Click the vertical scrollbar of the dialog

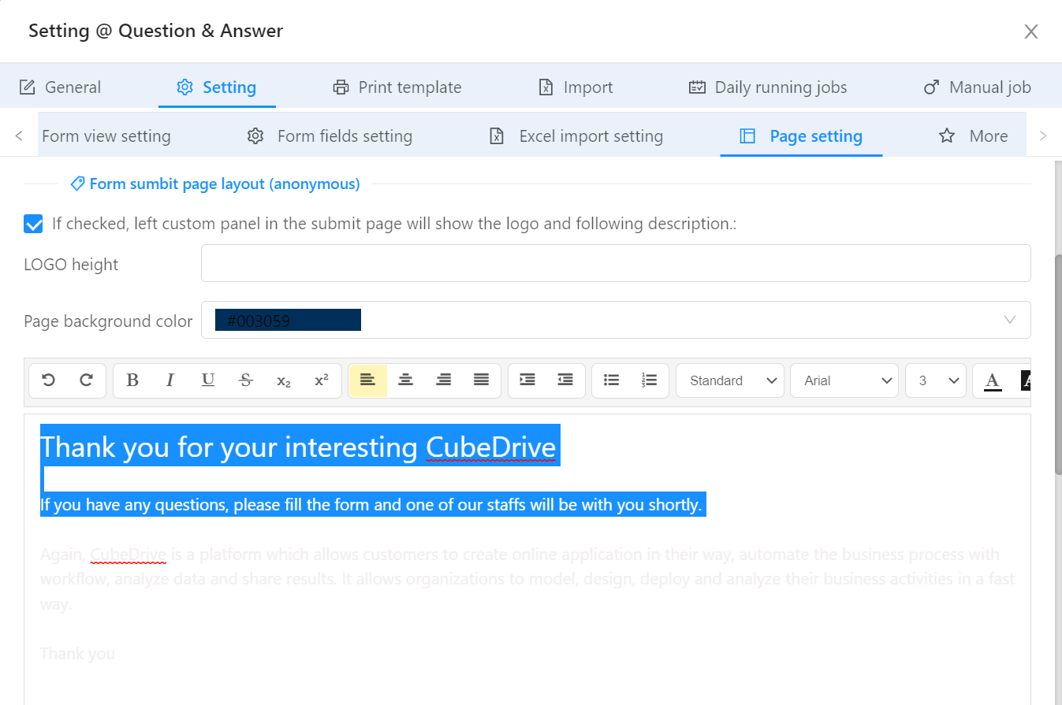point(1058,364)
